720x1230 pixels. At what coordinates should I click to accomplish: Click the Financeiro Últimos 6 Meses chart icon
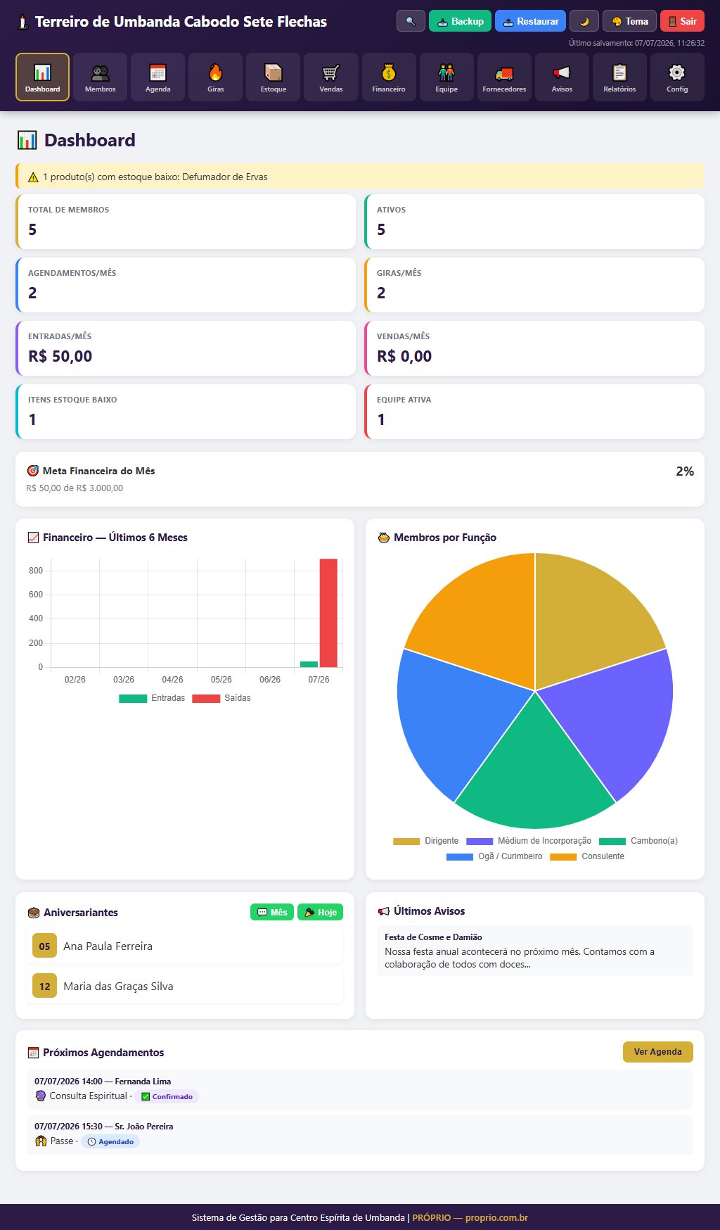click(x=33, y=538)
